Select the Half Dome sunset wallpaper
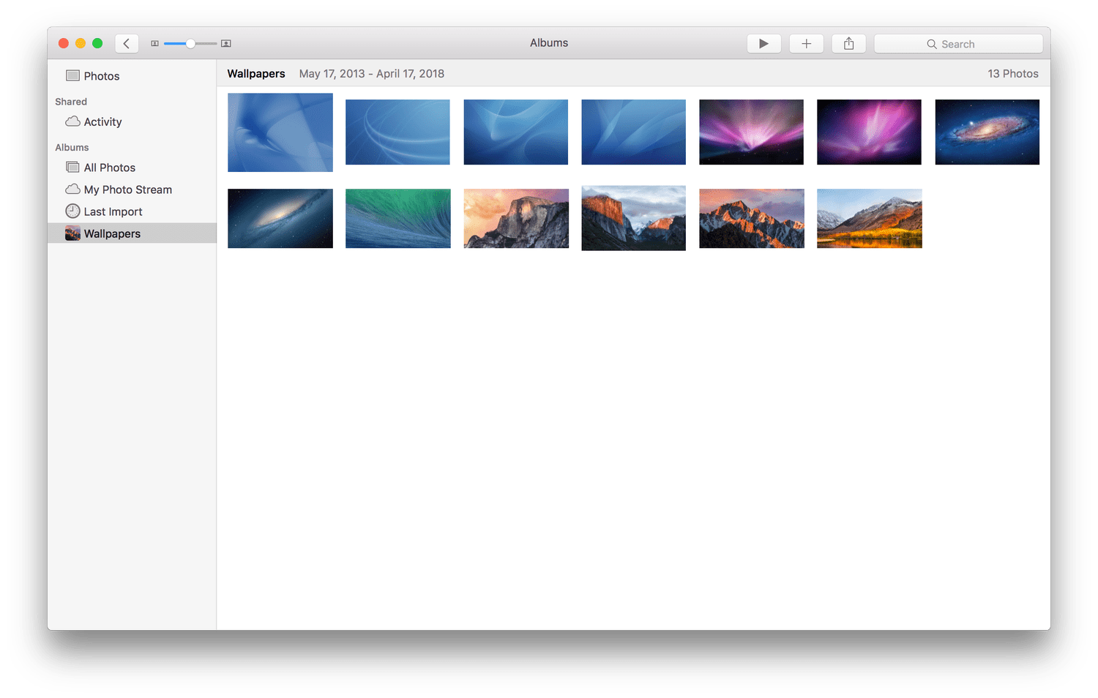1098x698 pixels. [x=516, y=219]
